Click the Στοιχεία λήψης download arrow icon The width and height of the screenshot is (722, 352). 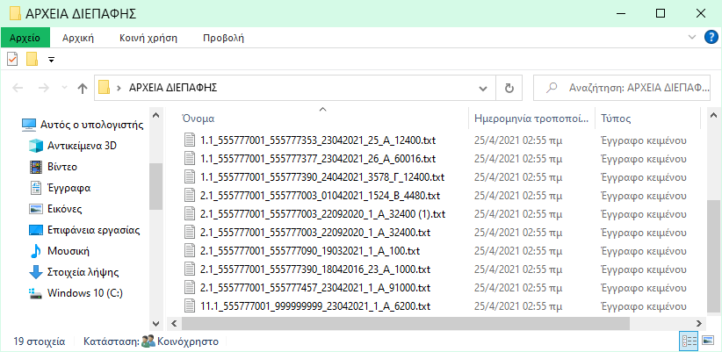[35, 272]
